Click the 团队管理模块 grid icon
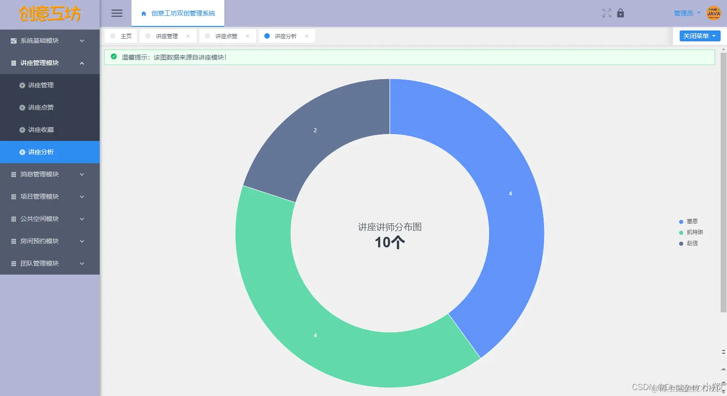The height and width of the screenshot is (396, 727). tap(14, 264)
